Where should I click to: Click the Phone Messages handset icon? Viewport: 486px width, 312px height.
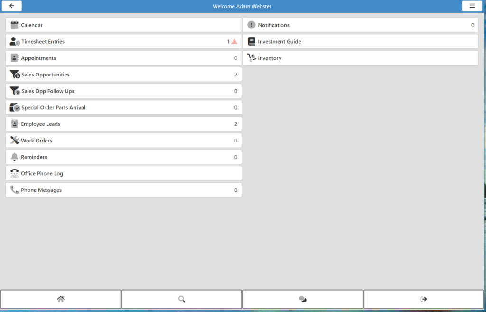click(x=14, y=189)
